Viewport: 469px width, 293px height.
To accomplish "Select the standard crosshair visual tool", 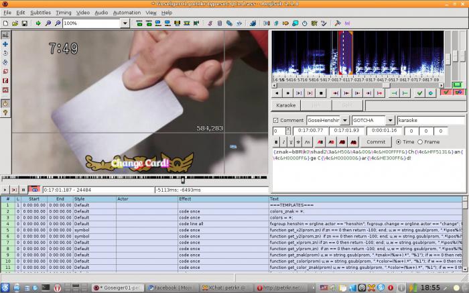I will [5, 35].
